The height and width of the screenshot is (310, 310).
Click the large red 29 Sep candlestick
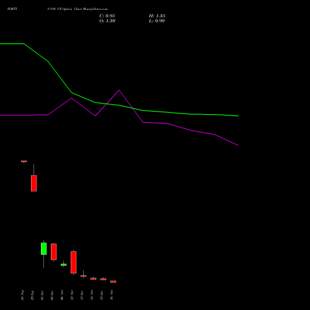[x=34, y=184]
